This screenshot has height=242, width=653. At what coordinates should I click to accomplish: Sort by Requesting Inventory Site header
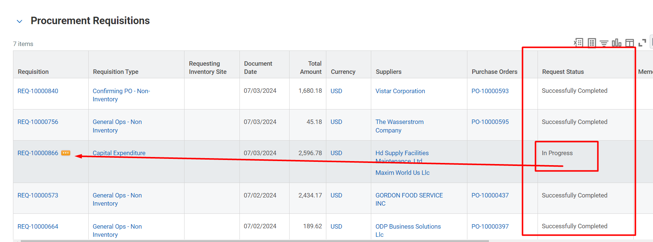(x=208, y=68)
